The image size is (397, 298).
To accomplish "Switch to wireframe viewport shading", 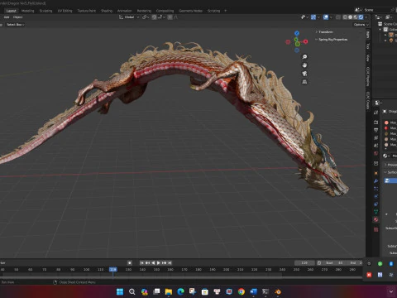I will pyautogui.click(x=345, y=17).
